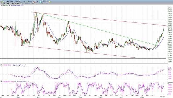Click the 2009 year axis label
This screenshot has width=173, height=98.
coord(39,97)
